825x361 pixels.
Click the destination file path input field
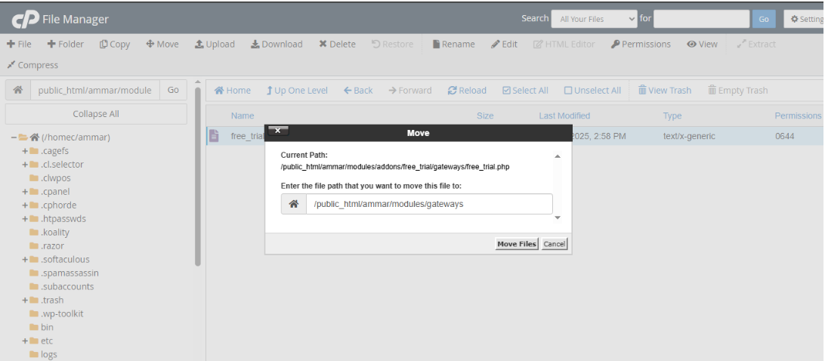pyautogui.click(x=428, y=204)
